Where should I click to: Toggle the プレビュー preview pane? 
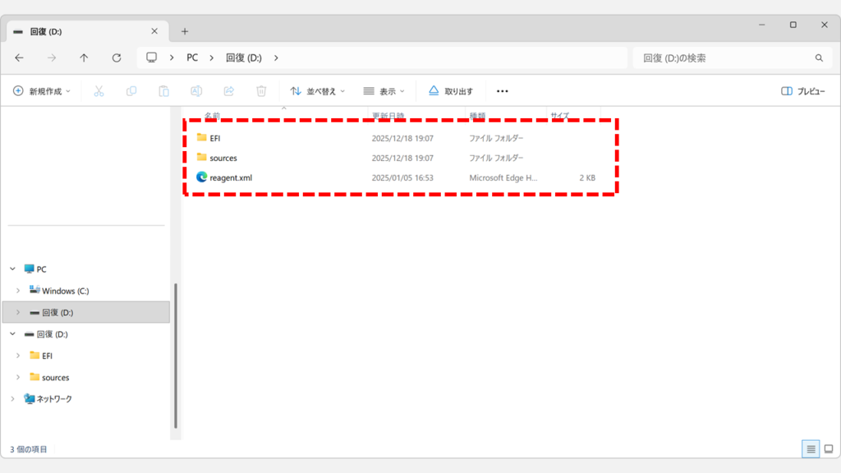click(x=802, y=91)
